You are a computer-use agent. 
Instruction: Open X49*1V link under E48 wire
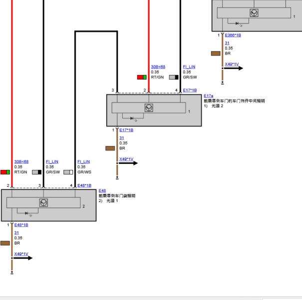[21, 254]
